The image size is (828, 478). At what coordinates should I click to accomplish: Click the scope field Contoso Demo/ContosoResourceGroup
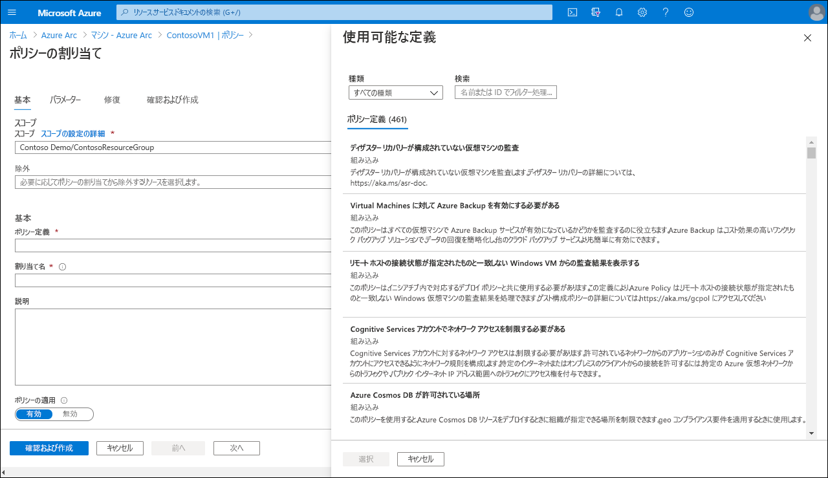pos(173,147)
